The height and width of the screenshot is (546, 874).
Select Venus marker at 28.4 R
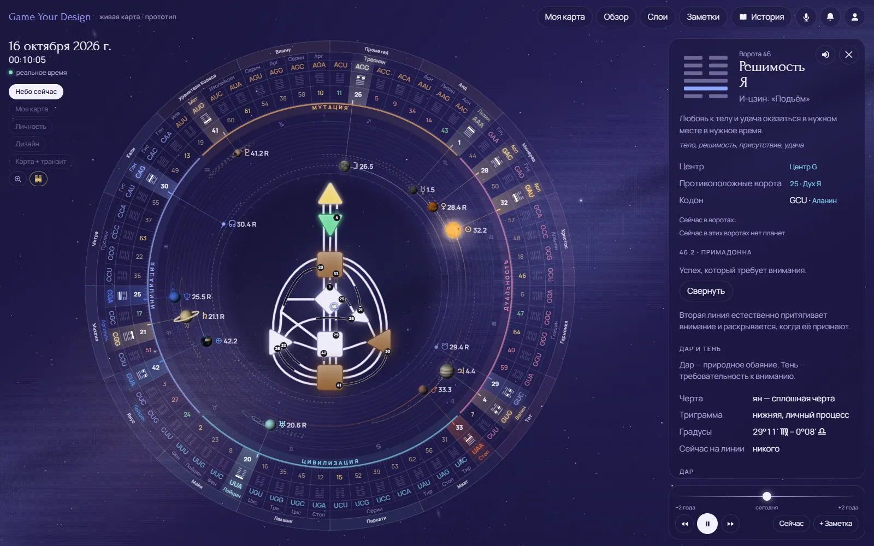pos(433,207)
